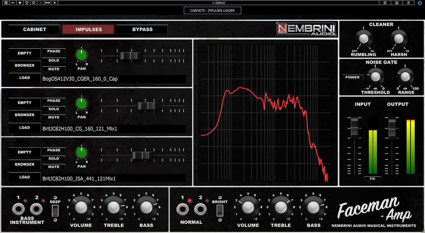425x233 pixels.
Task: Switch to the CABINET tab
Action: 34,29
